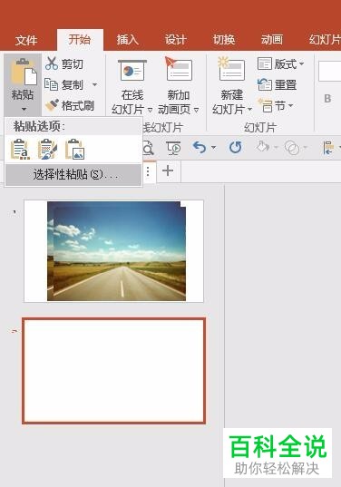The image size is (341, 487).
Task: Expand the 粘贴 dropdown arrow
Action: pyautogui.click(x=24, y=109)
